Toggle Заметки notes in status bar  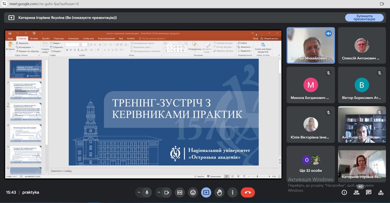[199, 177]
